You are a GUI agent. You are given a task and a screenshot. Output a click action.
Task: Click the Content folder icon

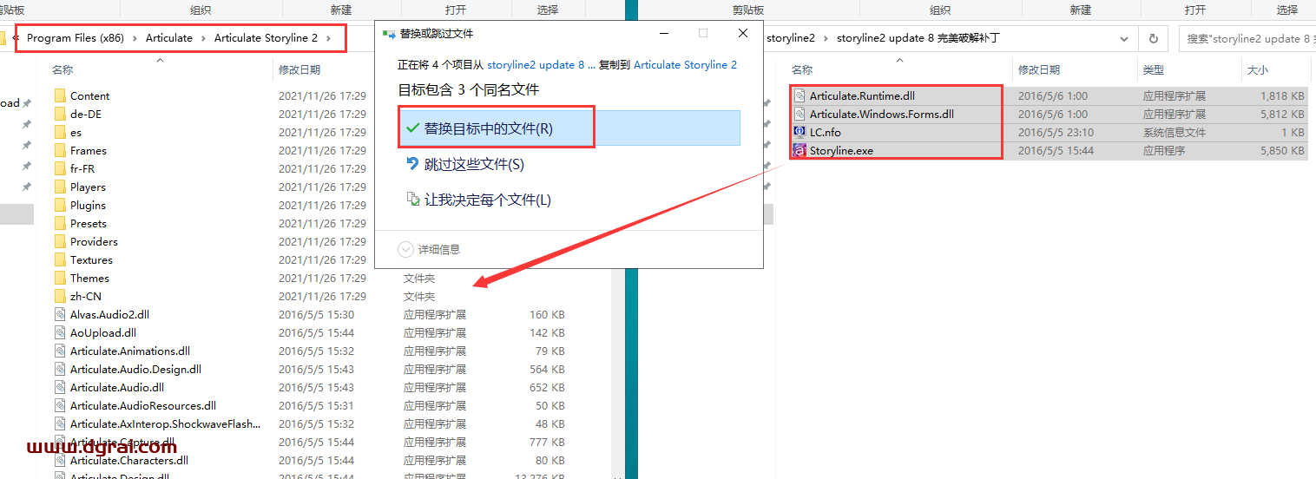pyautogui.click(x=60, y=95)
